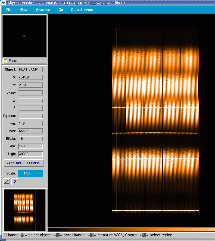Click Auto Set Cut Levels button
The image size is (215, 241).
click(x=23, y=163)
